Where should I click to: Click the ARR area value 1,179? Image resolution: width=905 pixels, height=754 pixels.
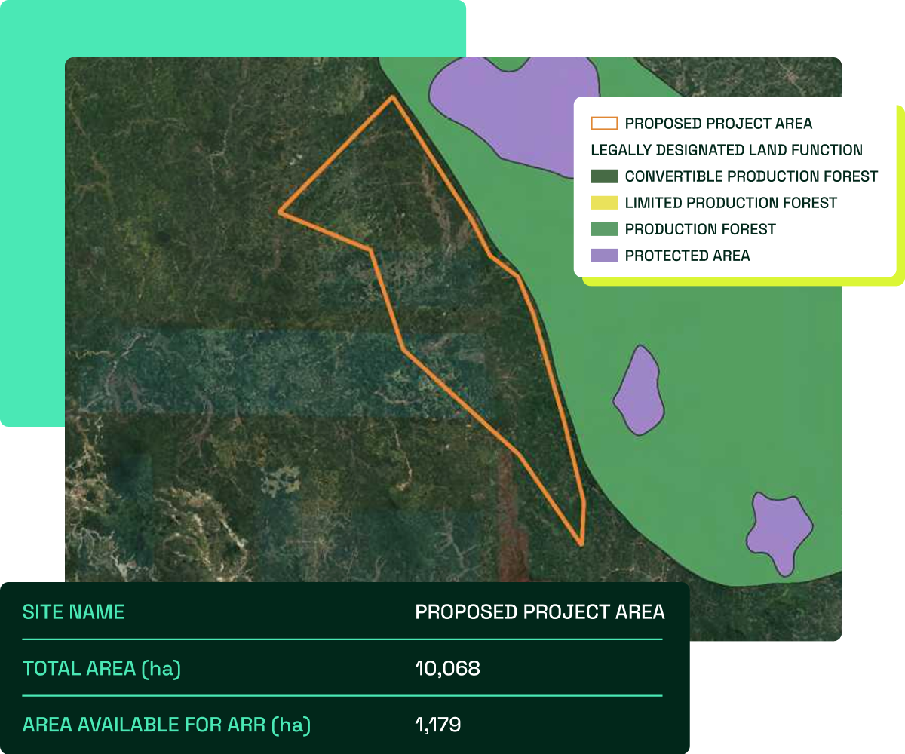438,725
